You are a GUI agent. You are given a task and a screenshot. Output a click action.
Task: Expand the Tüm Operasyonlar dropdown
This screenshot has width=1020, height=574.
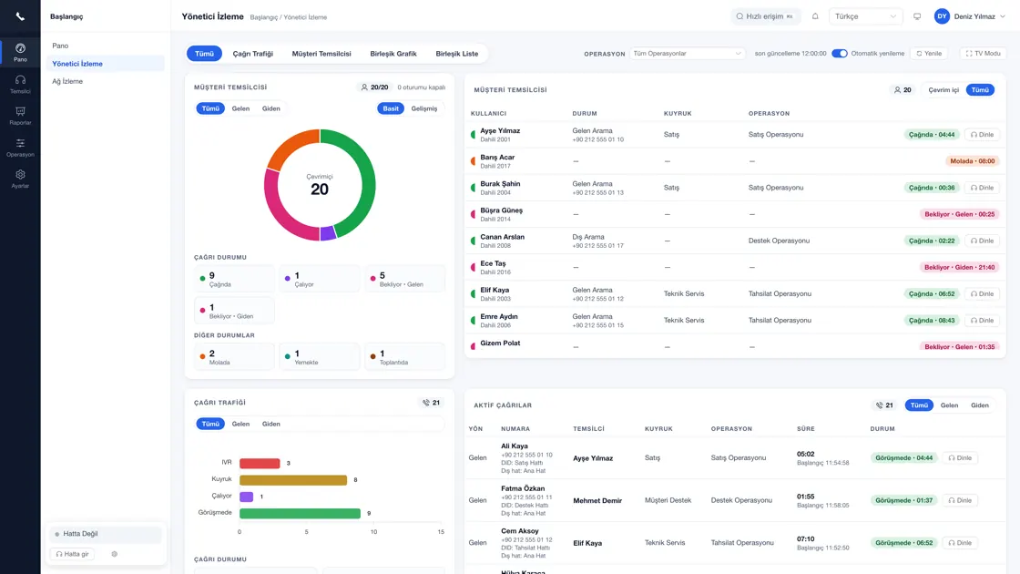coord(687,54)
